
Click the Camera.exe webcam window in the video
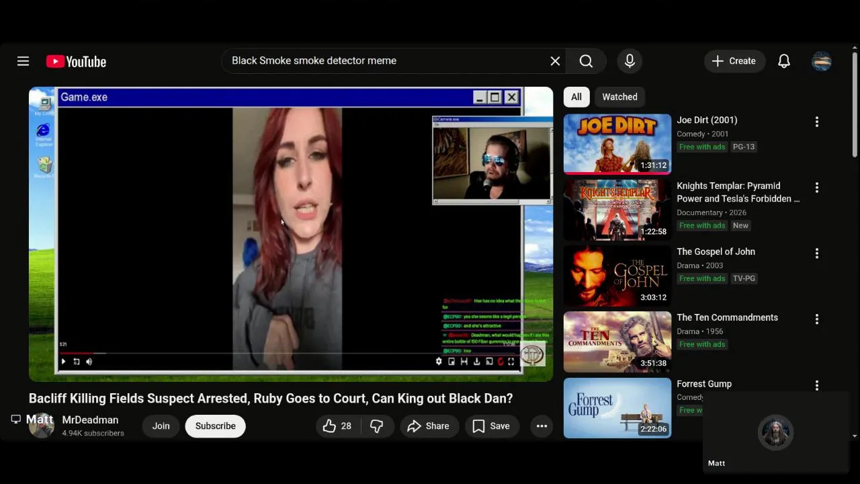click(492, 161)
